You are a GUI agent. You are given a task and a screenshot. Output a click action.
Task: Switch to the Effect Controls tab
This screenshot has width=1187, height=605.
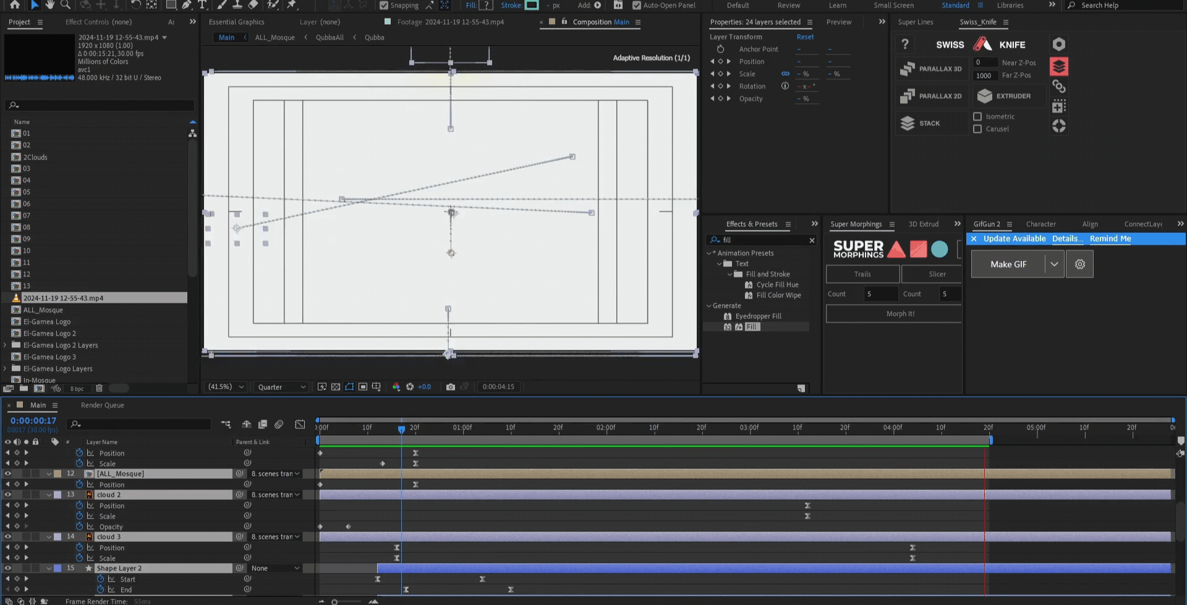(x=98, y=22)
